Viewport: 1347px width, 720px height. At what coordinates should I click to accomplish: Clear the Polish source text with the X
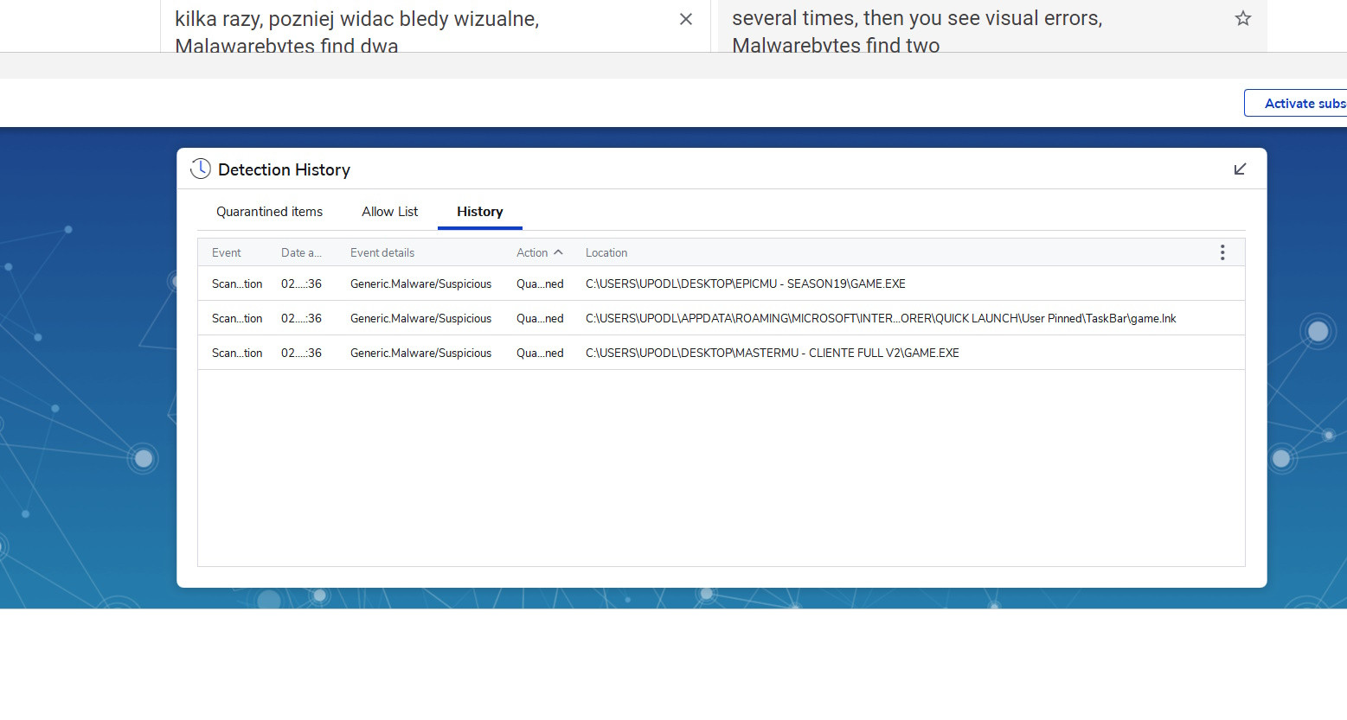point(686,19)
